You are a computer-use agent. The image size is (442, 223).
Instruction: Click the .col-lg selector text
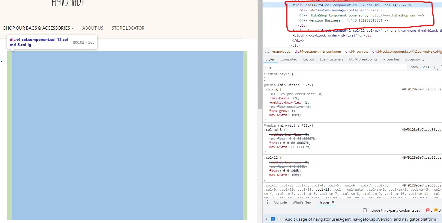pyautogui.click(x=271, y=89)
